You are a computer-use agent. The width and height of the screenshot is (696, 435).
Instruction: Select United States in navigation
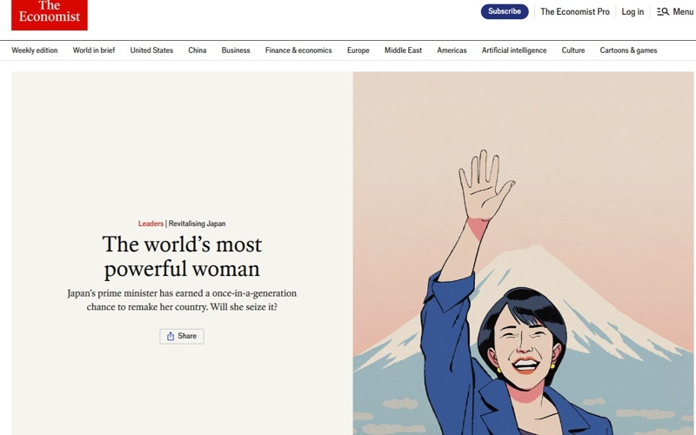click(151, 50)
